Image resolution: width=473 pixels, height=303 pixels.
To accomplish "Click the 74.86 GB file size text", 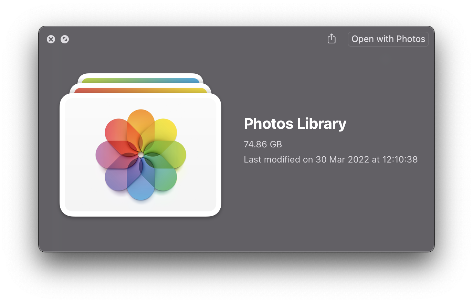I will 263,144.
